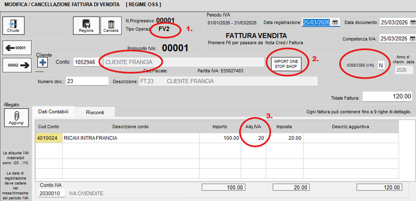Click the Registra floppy disk button
416x201 pixels.
[86, 26]
